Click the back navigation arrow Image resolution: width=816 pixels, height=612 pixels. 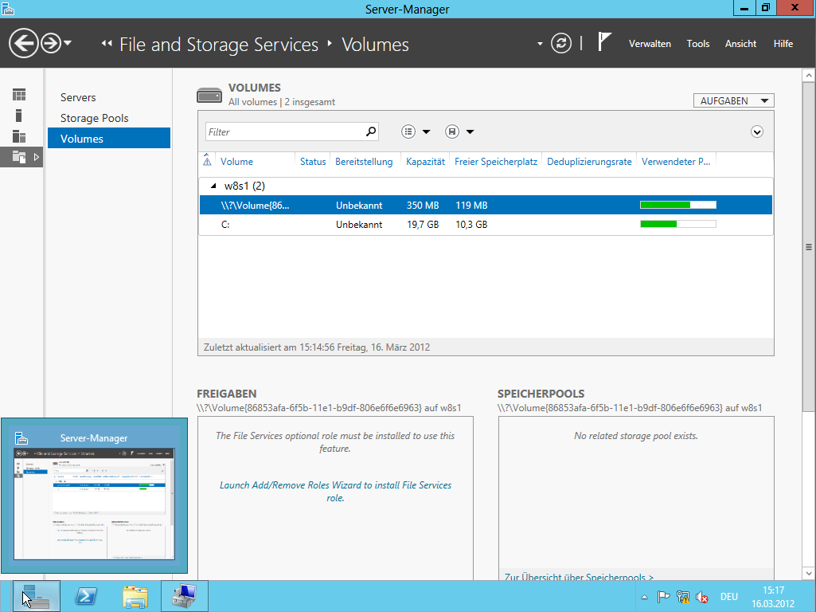[24, 43]
